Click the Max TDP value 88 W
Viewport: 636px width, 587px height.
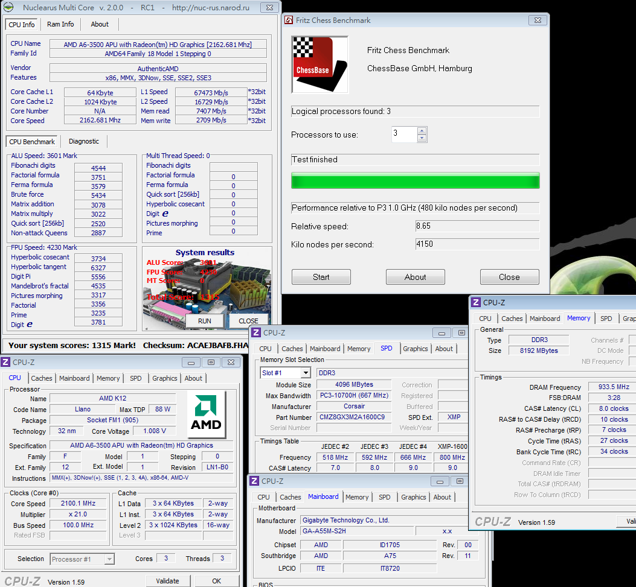click(x=162, y=409)
